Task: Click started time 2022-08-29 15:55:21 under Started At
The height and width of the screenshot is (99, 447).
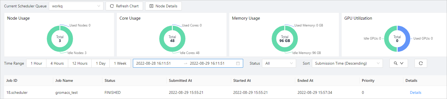Action: (251, 92)
